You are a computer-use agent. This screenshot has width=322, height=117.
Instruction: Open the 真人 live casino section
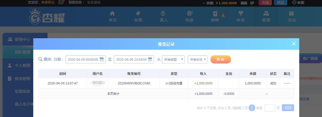163,16
